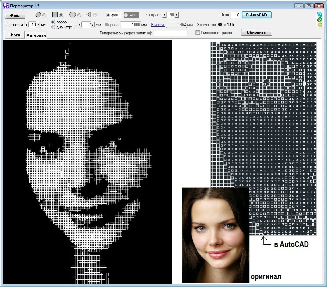Decrease контраст value with left arrow
Viewport: 327px width, 287px height.
point(164,15)
